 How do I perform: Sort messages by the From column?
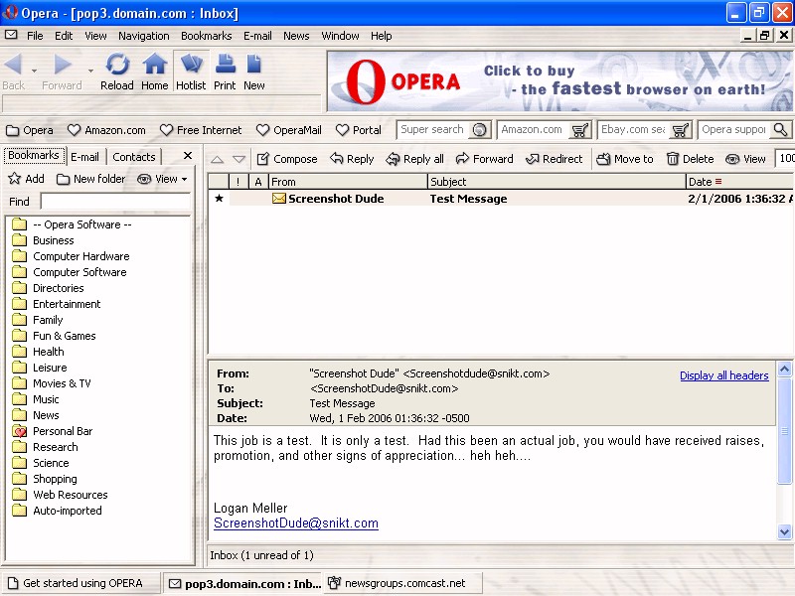pyautogui.click(x=349, y=182)
